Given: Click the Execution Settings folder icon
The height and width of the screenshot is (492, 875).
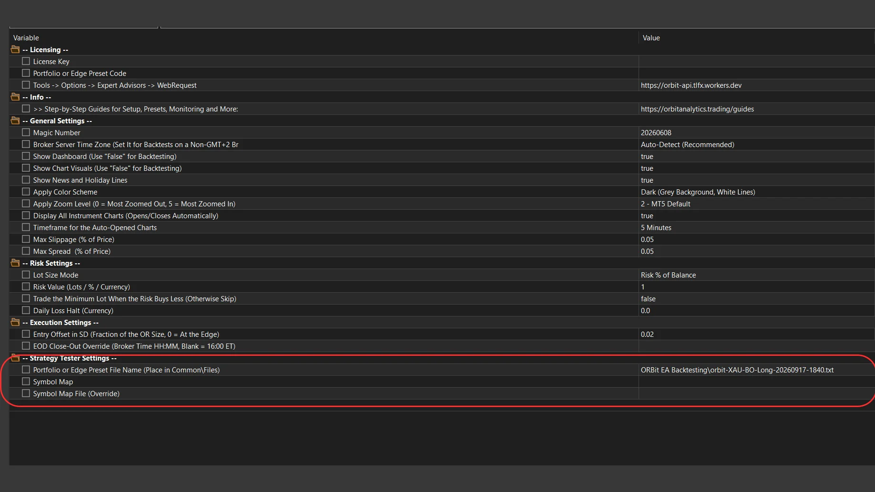Looking at the screenshot, I should (15, 322).
